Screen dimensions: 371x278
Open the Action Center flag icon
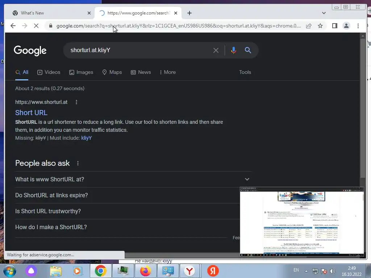point(324,271)
